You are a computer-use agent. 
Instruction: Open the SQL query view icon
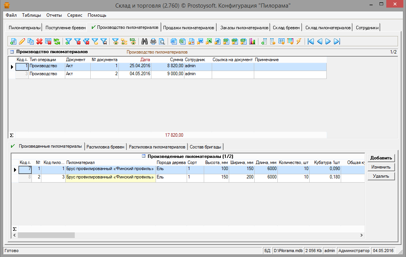click(x=133, y=41)
